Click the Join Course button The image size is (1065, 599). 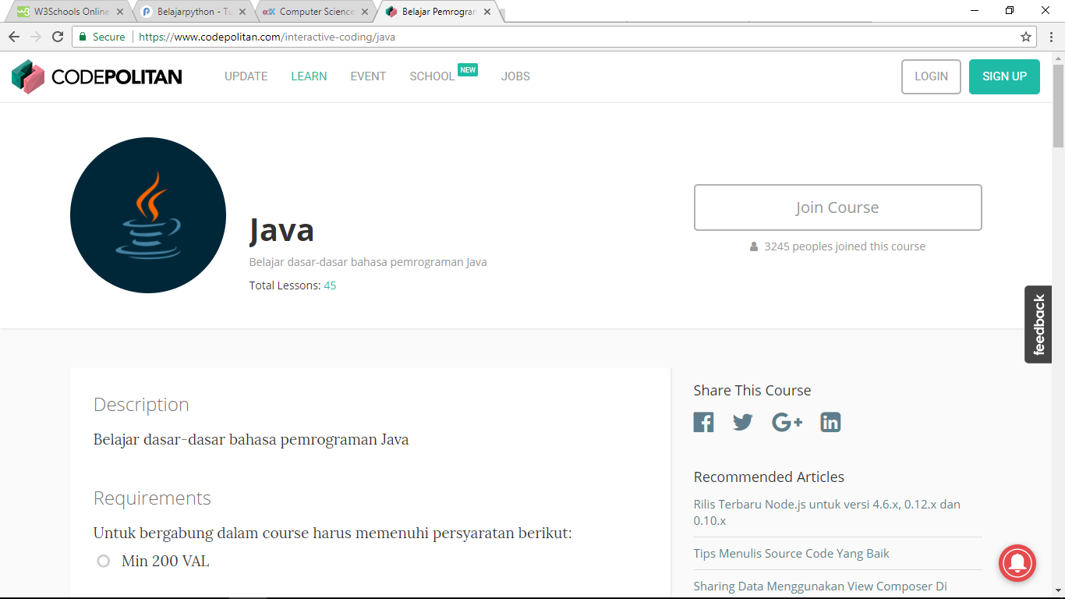[837, 207]
